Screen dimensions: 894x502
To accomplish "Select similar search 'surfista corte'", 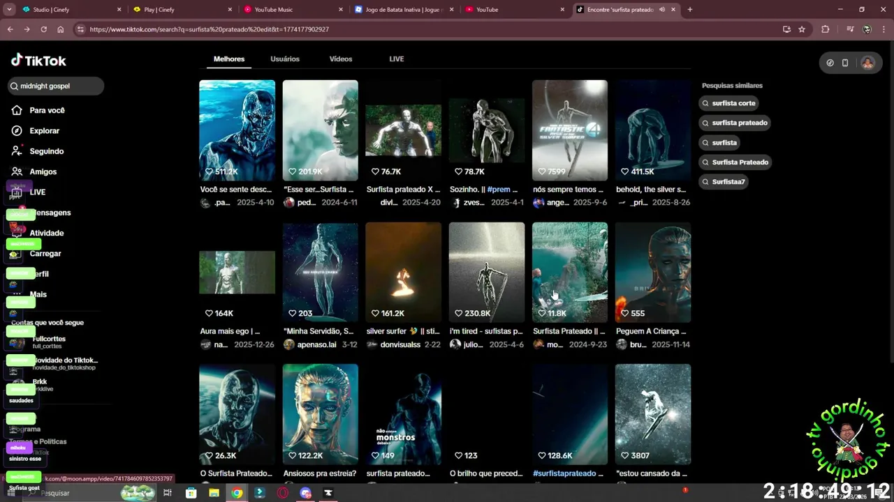I will (x=729, y=103).
